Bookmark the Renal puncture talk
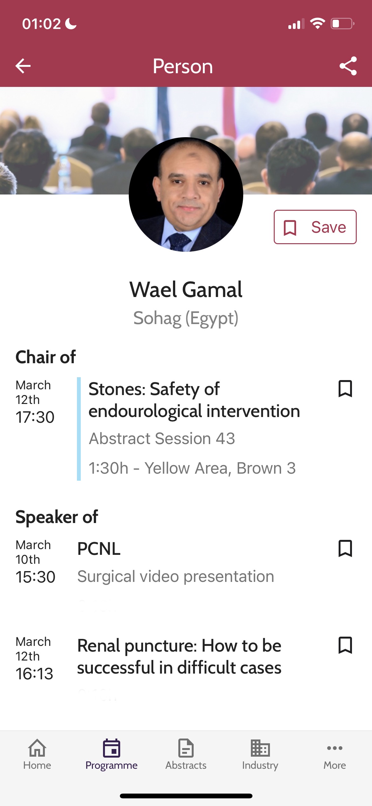Screen dimensions: 372x806 tap(345, 645)
